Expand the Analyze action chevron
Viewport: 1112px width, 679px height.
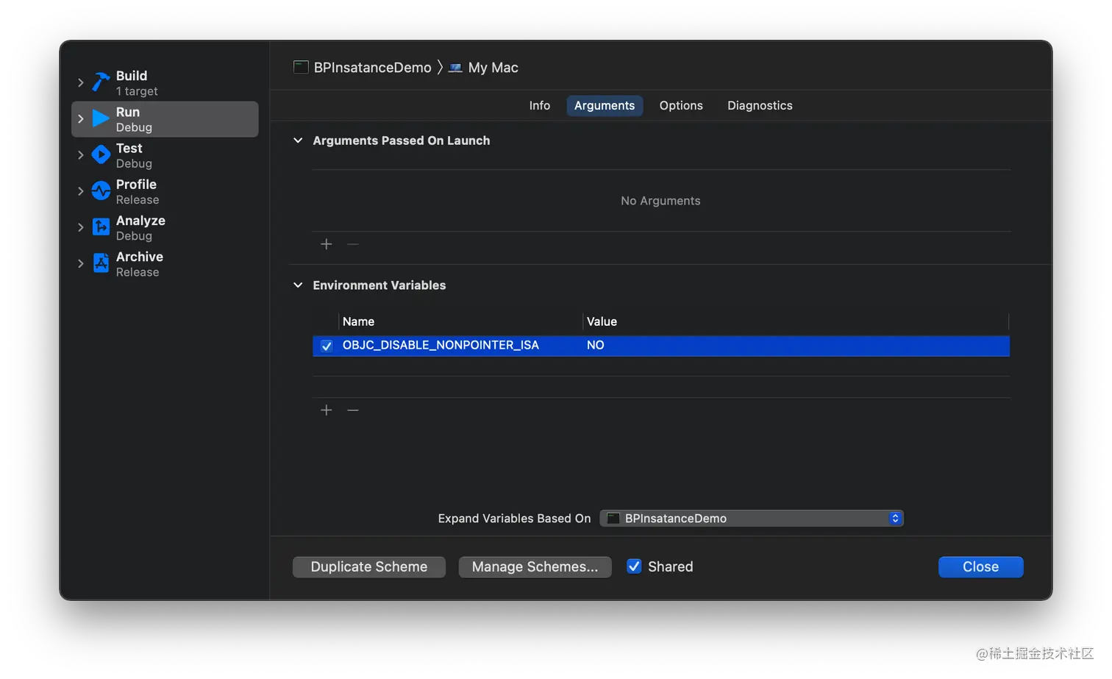coord(81,227)
